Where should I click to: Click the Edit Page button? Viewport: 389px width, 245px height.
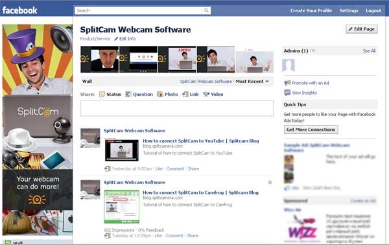[362, 29]
